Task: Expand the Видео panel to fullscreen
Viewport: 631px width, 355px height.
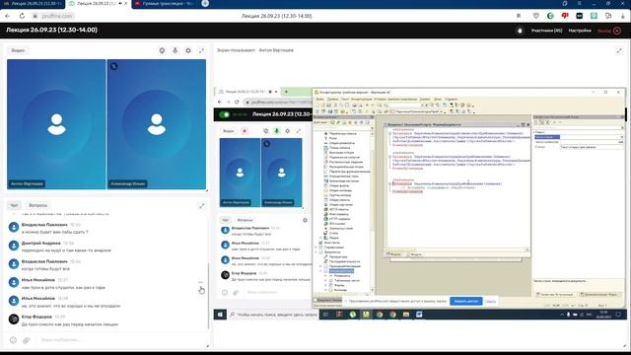Action: coord(201,50)
